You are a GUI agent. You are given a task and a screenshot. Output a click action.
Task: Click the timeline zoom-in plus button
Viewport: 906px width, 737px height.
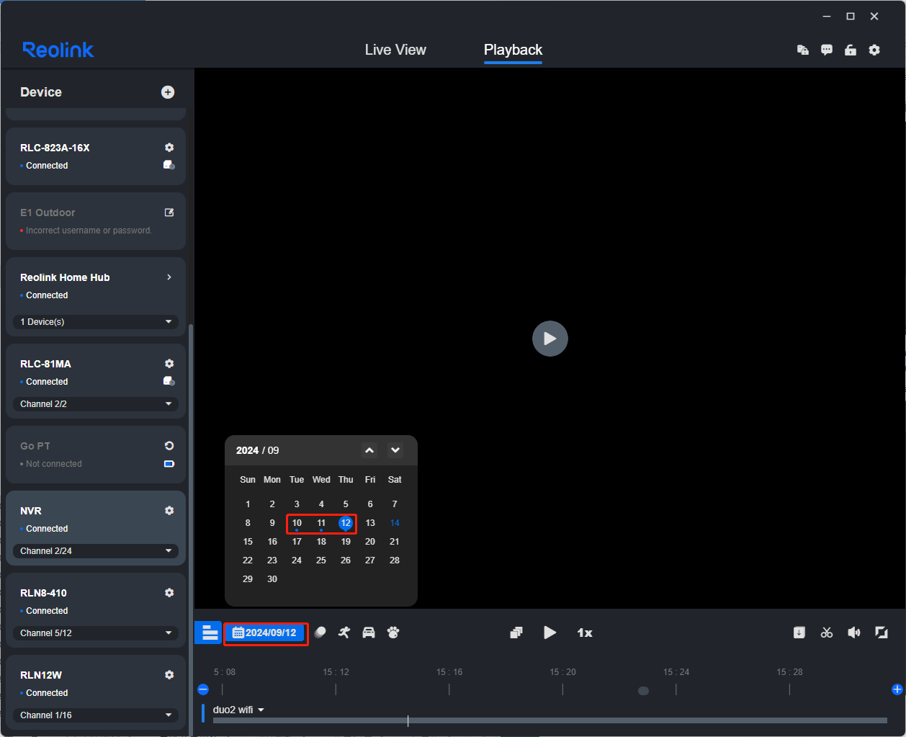(897, 689)
